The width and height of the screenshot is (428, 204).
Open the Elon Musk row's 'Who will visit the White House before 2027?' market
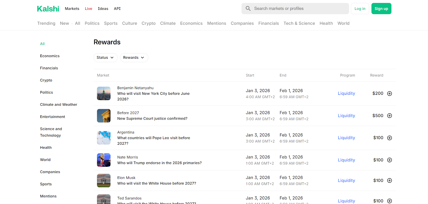pyautogui.click(x=156, y=183)
